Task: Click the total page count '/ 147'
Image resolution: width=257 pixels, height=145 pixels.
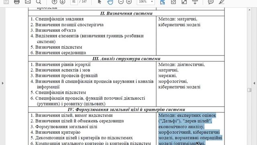Action: coord(83,2)
